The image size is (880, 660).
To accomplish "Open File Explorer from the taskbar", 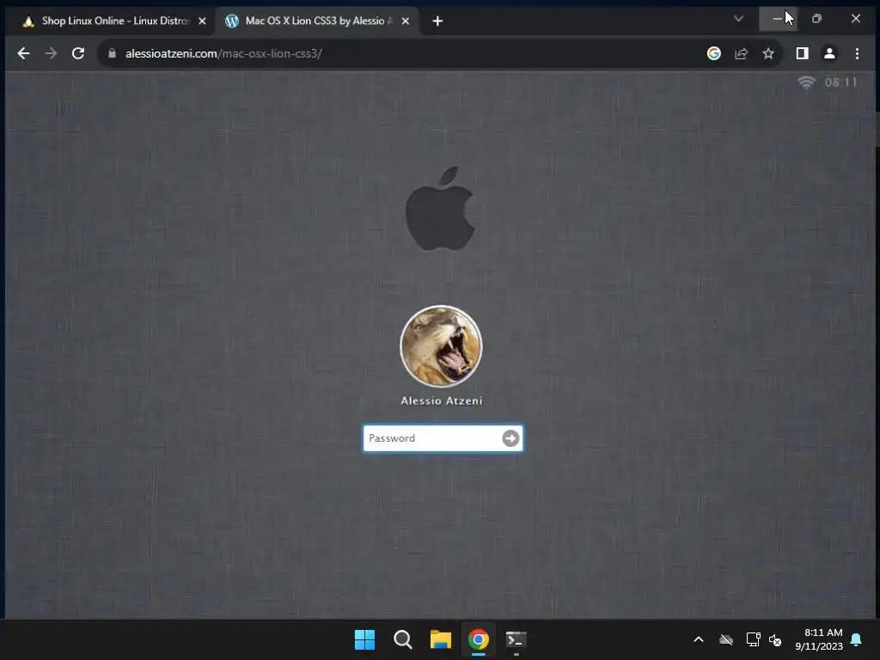I will 441,639.
